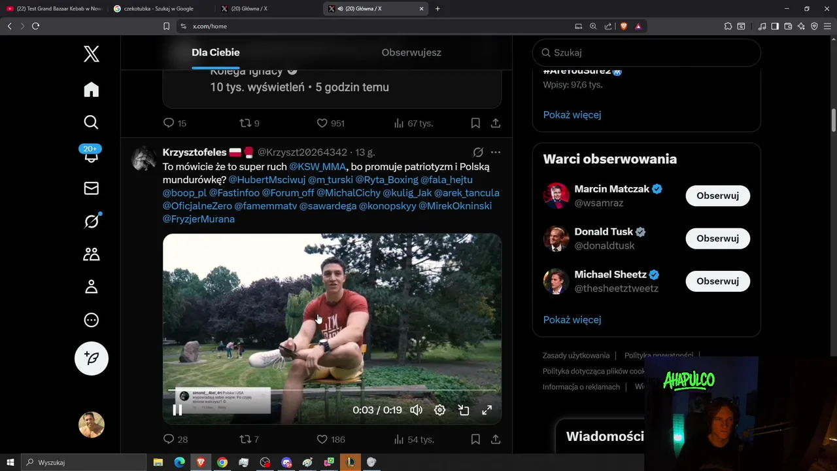Toggle Brave VPN shield icon
Viewport: 837px width, 471px height.
(x=814, y=26)
